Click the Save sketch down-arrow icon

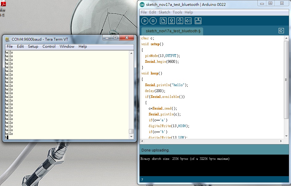(x=180, y=21)
